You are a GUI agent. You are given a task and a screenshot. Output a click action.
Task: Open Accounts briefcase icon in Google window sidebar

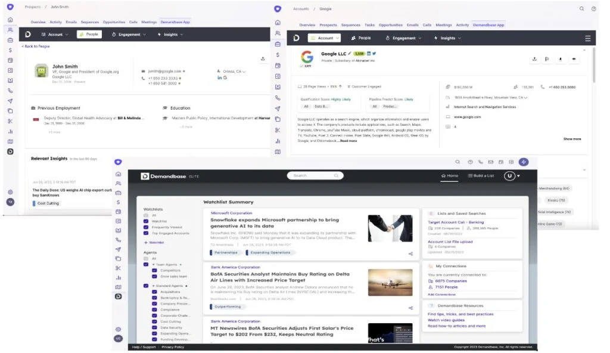coord(278,44)
